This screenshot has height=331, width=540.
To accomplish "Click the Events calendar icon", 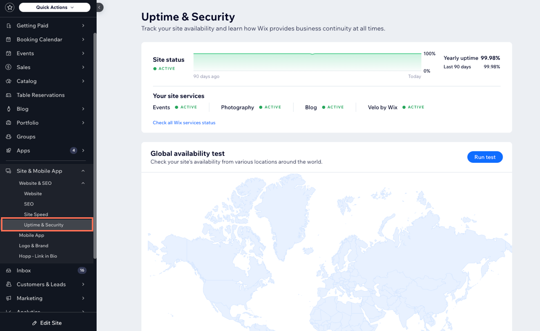I will point(9,53).
